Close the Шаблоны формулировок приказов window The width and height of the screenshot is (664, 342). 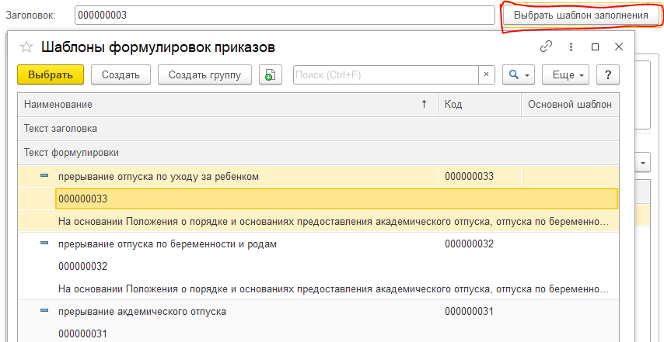(619, 47)
